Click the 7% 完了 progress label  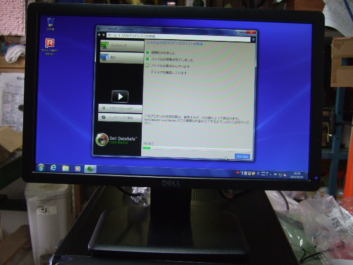[x=148, y=144]
